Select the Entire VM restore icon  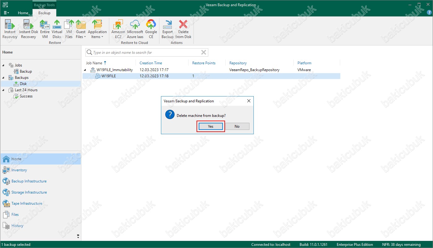(45, 29)
